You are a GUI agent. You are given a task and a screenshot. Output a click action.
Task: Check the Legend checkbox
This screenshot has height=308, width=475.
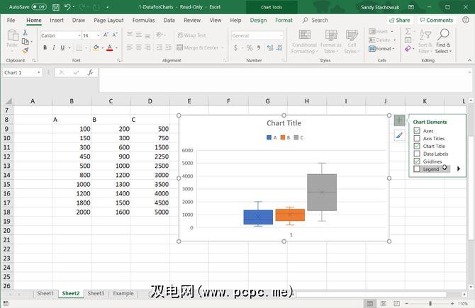[x=417, y=169]
